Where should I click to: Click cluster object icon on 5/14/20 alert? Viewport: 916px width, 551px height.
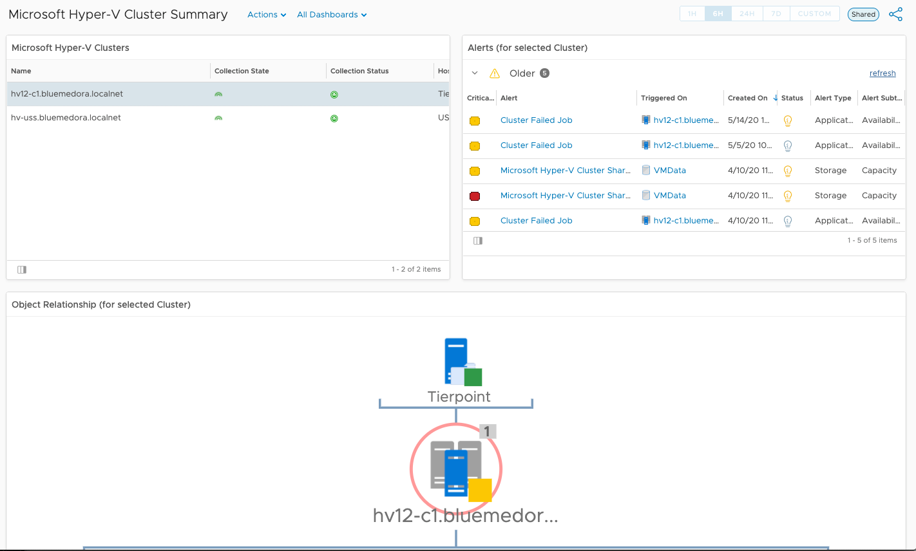pos(646,120)
